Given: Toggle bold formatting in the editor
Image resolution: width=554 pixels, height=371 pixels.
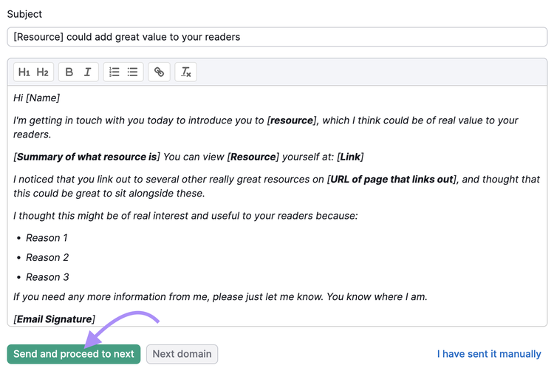Looking at the screenshot, I should pyautogui.click(x=69, y=72).
